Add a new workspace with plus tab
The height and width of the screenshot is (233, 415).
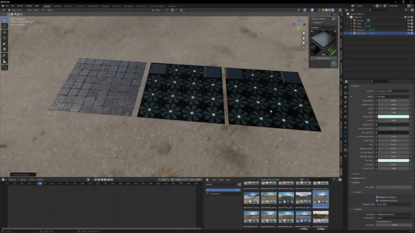coord(179,6)
